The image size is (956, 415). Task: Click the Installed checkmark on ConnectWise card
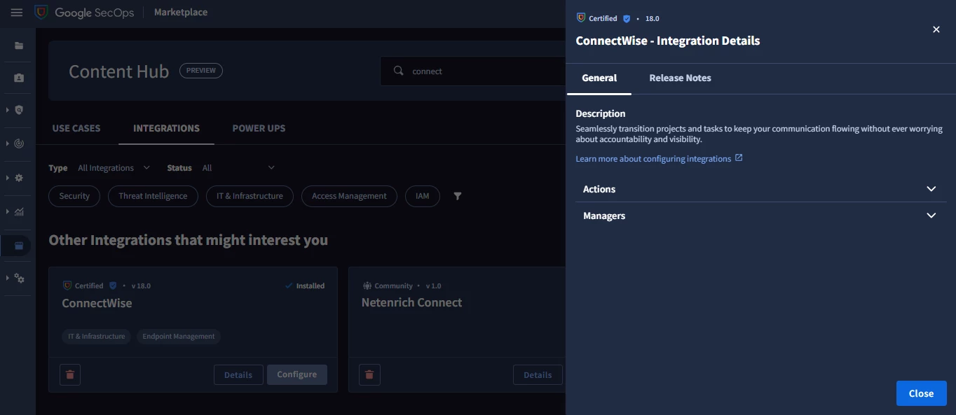pos(288,286)
